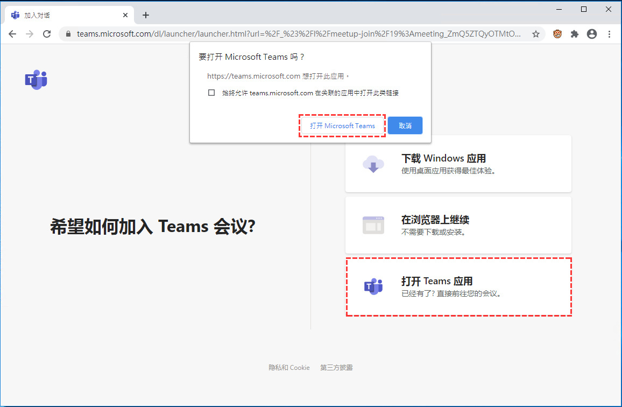Click the browser window icon
This screenshot has height=407, width=622.
pos(373,225)
